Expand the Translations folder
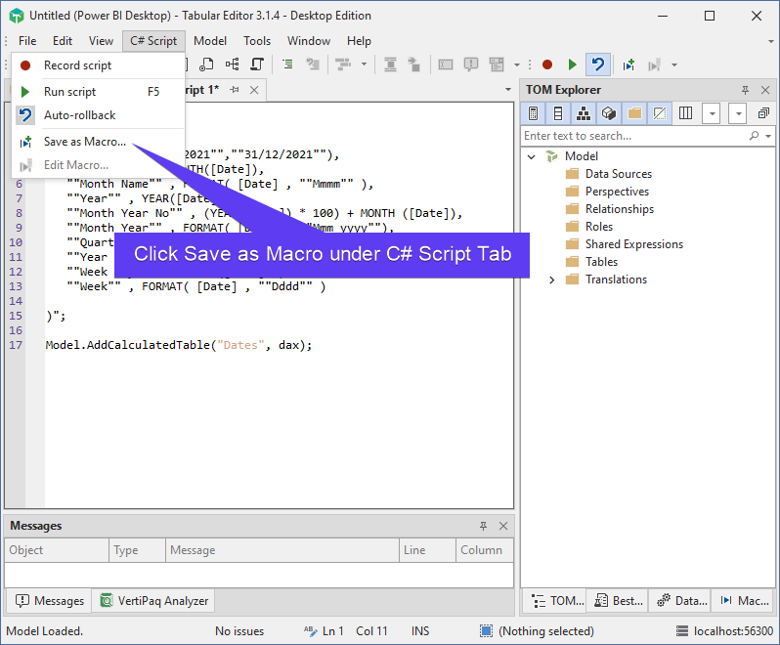The image size is (780, 645). coord(551,279)
